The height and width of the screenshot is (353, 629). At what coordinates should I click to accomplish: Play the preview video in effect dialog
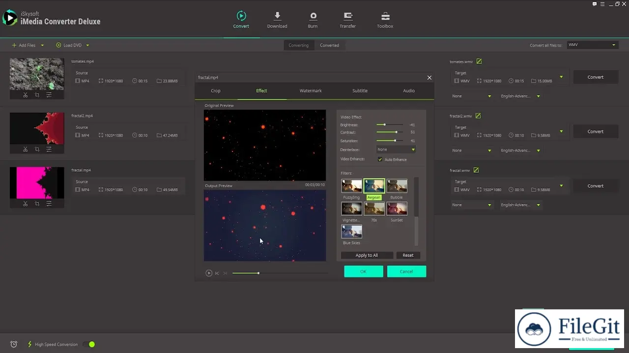click(209, 273)
